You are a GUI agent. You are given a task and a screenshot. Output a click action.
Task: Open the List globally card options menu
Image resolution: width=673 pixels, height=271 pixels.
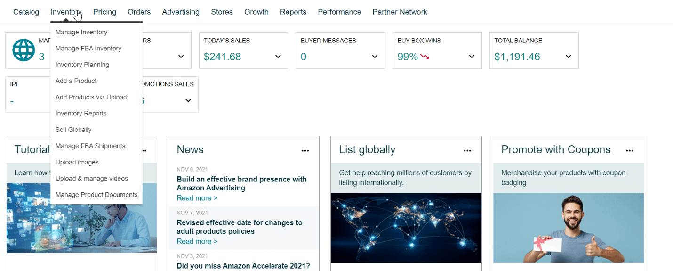coord(467,151)
